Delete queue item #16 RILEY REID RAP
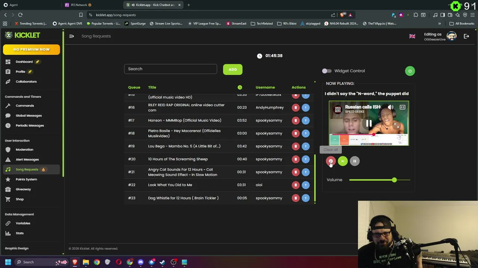Viewport: 478px width, 268px height. pos(295,108)
